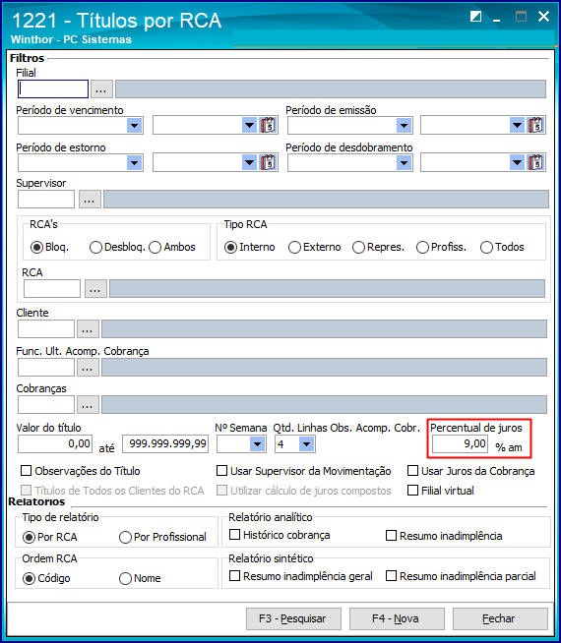Click F3 - Pesquisar button
Viewport: 561px width, 643px height.
293,618
